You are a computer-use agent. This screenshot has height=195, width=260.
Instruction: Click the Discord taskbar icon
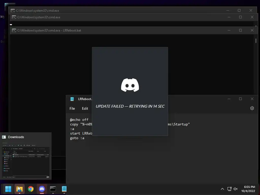coord(42,189)
